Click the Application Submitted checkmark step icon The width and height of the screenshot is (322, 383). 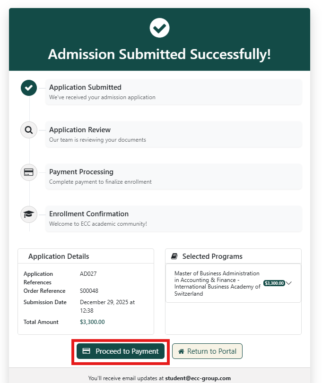(29, 87)
